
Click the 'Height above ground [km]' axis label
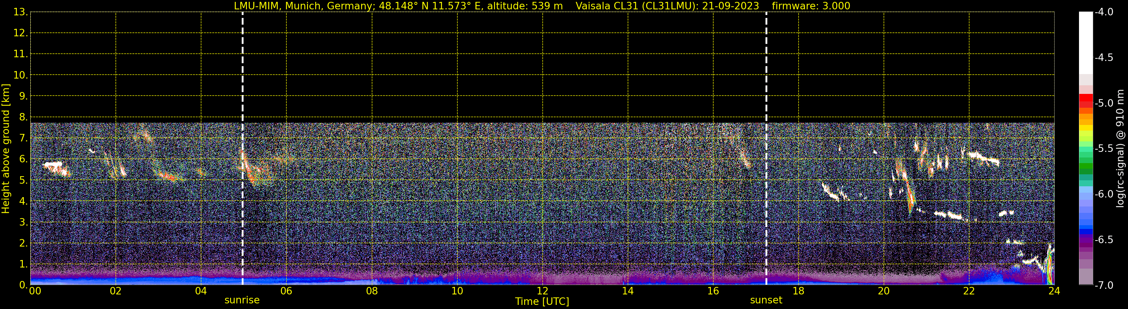pyautogui.click(x=6, y=149)
